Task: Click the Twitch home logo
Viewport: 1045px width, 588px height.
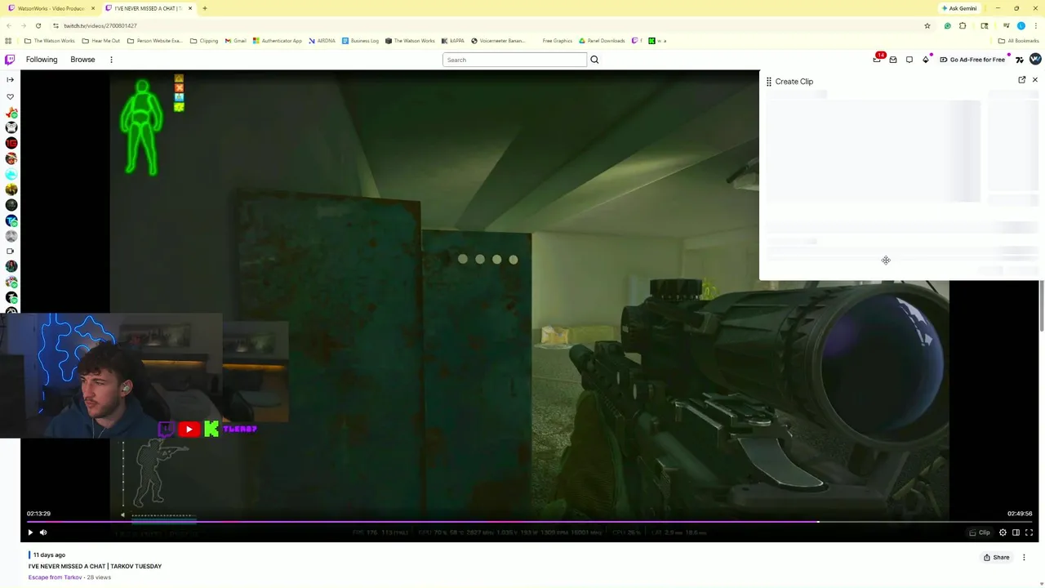Action: click(10, 60)
